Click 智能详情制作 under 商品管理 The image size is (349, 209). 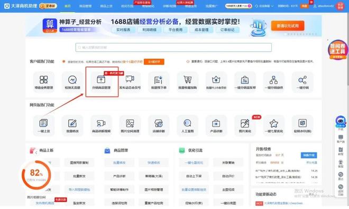[x=120, y=189]
